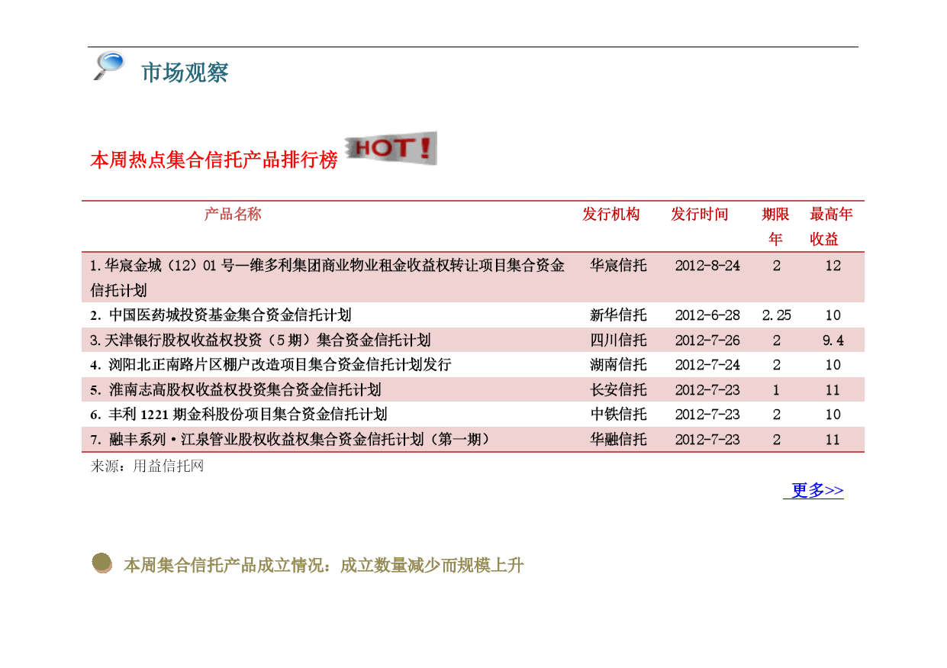Click issuer cell 华融信托
This screenshot has width=947, height=668.
[618, 440]
